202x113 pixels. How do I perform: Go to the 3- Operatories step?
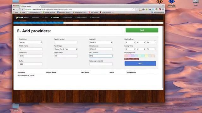pos(67,18)
